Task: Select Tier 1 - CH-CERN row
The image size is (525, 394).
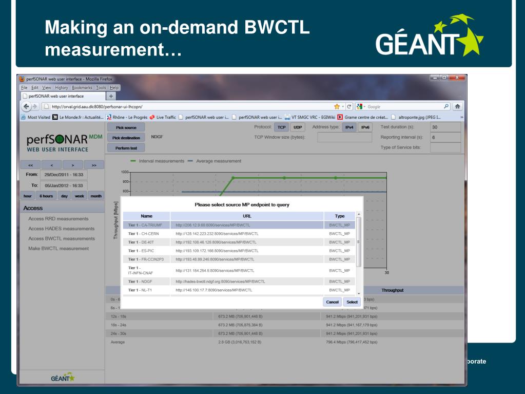Action: 239,234
